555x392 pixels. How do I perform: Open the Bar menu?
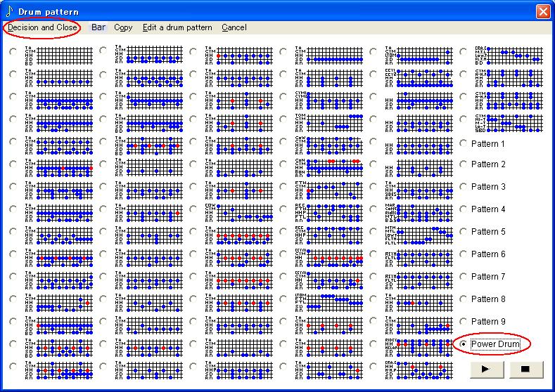[x=98, y=27]
